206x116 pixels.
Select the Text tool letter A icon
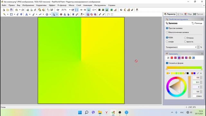tap(26, 14)
